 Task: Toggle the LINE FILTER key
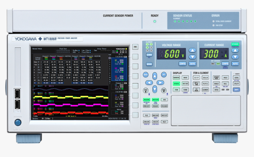(x=155, y=100)
